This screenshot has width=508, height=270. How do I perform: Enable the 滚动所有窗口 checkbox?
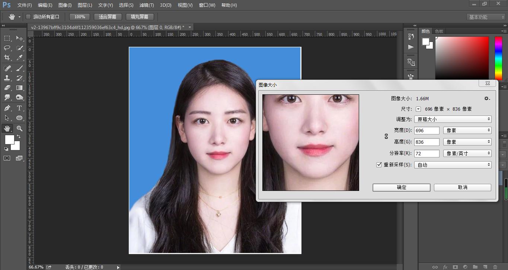coord(28,17)
